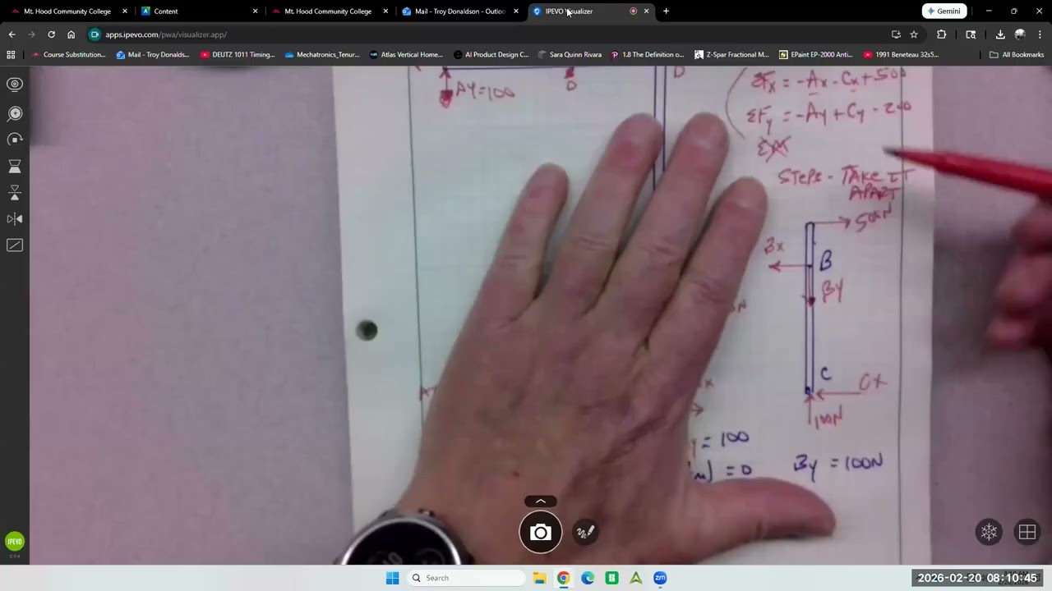Screen dimensions: 1052x591
Task: Open the Atlas Vertical Home bookmark
Action: 406,55
